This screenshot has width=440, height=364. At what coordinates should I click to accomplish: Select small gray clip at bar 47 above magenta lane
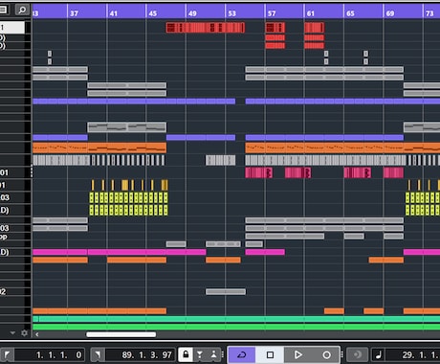click(x=176, y=244)
